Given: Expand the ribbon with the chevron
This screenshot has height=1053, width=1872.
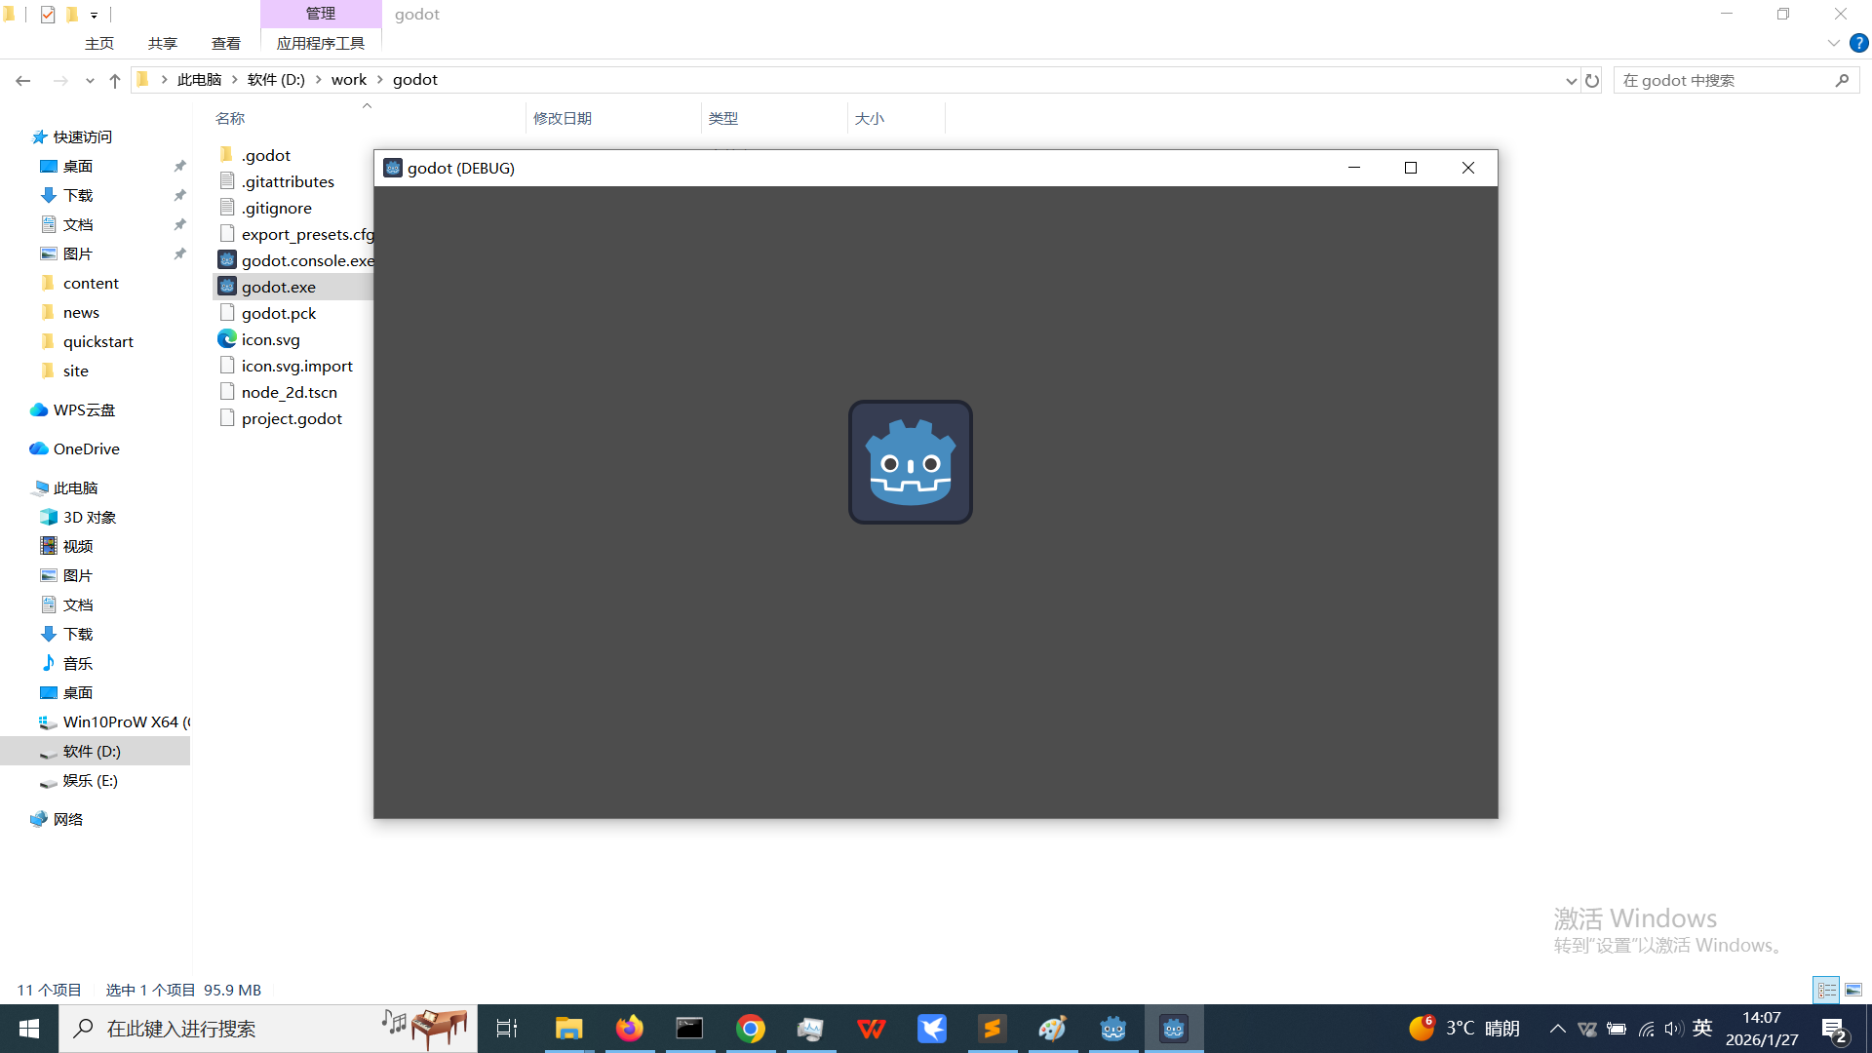Looking at the screenshot, I should pos(1833,43).
